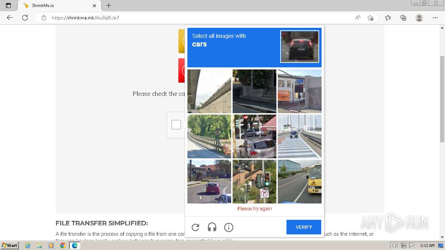Get a new captcha challenge
This screenshot has height=250, width=445.
click(195, 227)
